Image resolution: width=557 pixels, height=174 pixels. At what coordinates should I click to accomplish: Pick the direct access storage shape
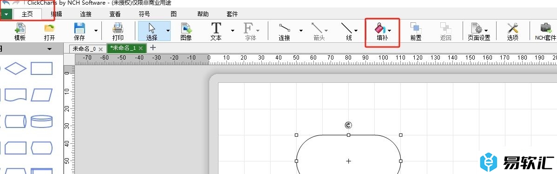tap(16, 121)
